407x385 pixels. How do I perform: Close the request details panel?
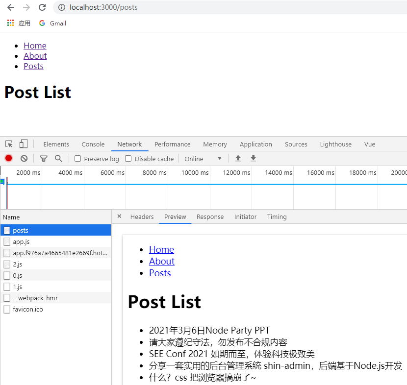[x=119, y=216]
